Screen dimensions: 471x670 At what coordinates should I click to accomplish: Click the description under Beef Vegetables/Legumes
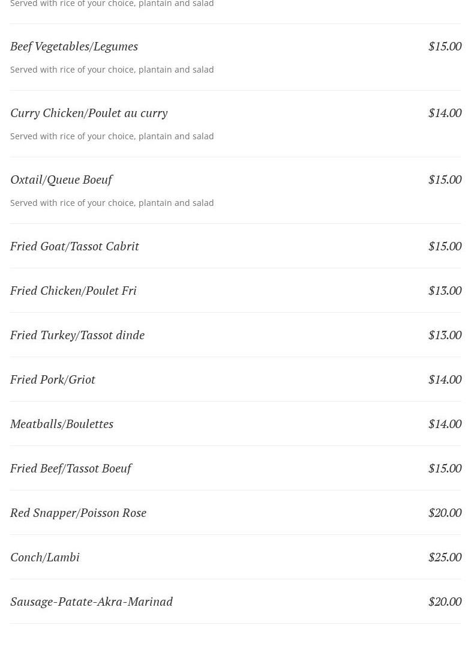tap(112, 70)
